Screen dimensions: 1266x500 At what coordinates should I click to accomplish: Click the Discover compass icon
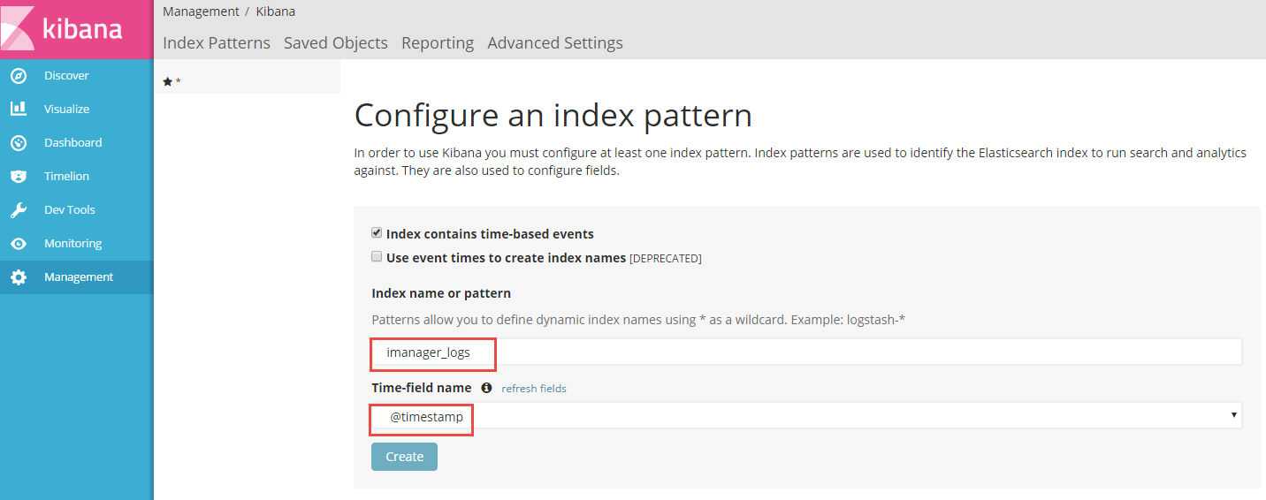click(19, 76)
